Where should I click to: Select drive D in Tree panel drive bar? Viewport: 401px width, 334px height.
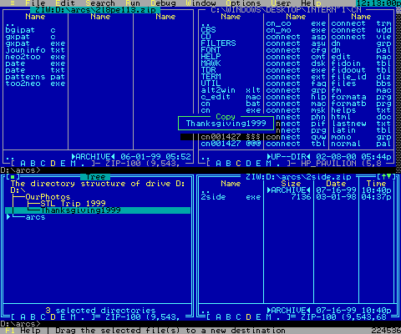[x=53, y=317]
